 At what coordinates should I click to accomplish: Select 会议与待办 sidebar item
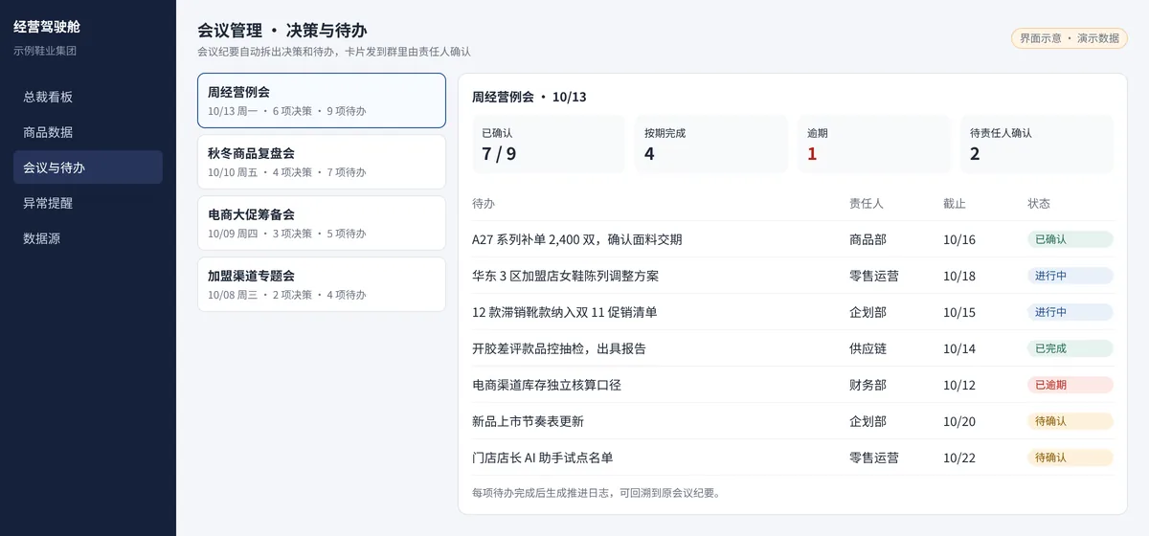pyautogui.click(x=87, y=167)
